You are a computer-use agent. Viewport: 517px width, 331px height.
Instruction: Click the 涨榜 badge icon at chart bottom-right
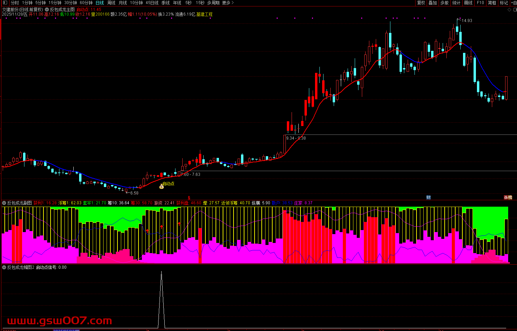[508, 198]
